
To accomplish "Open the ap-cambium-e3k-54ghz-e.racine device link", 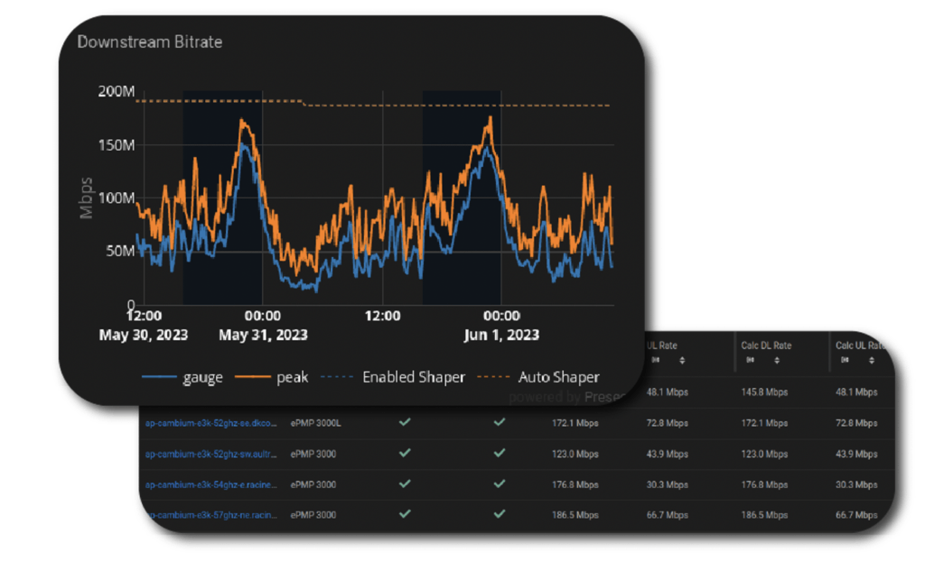I will [210, 485].
